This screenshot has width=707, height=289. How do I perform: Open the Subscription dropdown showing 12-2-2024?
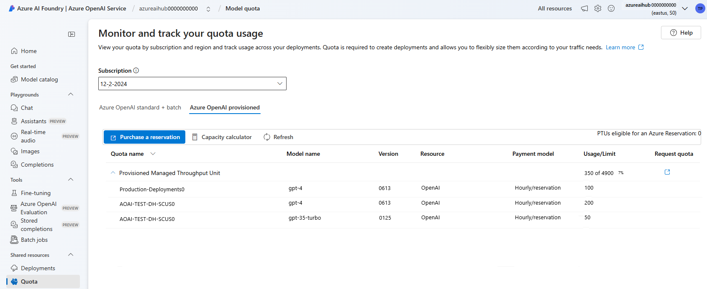pyautogui.click(x=192, y=84)
